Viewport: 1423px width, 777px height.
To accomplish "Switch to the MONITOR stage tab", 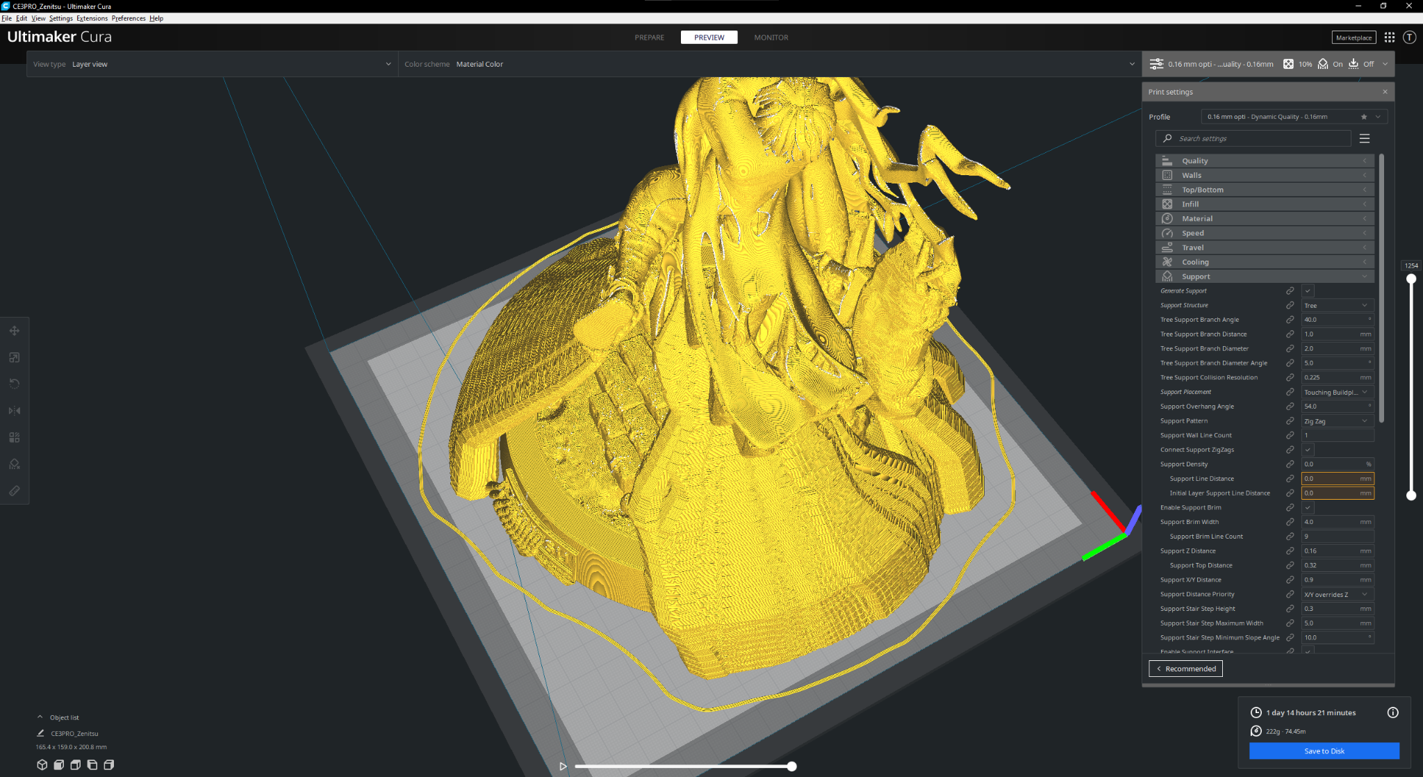I will coord(771,38).
